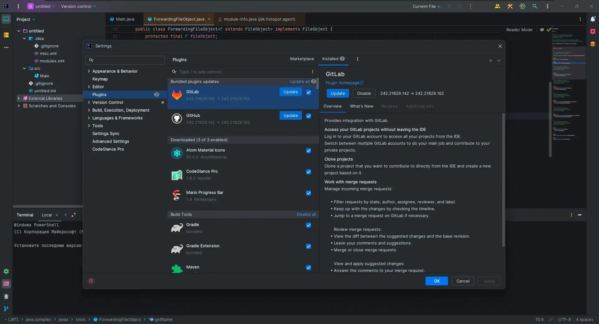Click the settings search input field
The height and width of the screenshot is (324, 599).
pyautogui.click(x=128, y=60)
